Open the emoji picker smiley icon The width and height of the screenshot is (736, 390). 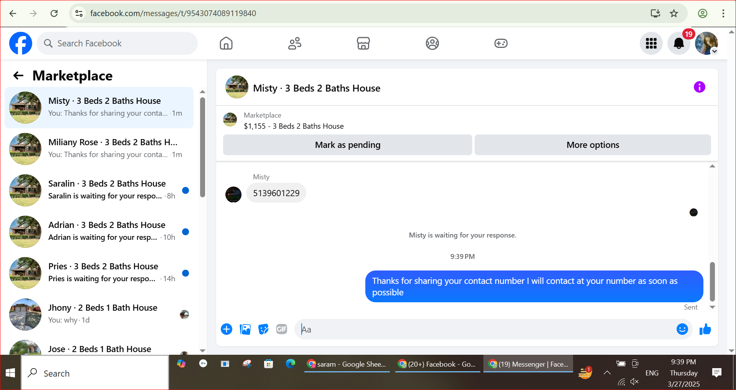682,329
